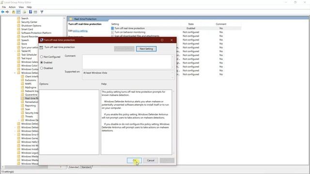Select the Search folder in the tree
Screen dimensions: 310x174
click(25, 18)
